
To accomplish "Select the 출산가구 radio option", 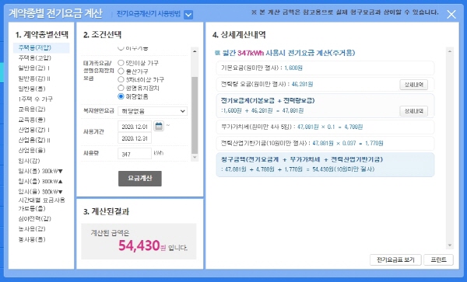I will coord(121,71).
